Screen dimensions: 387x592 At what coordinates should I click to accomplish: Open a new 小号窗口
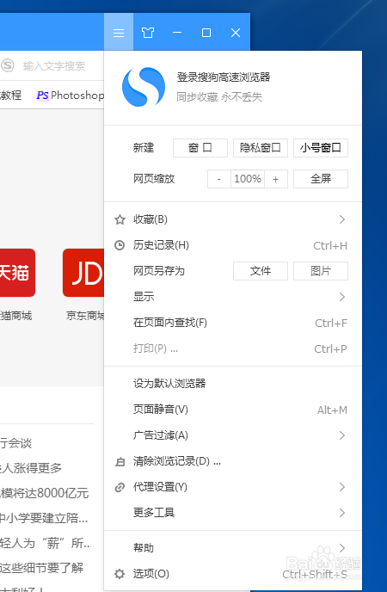(x=321, y=148)
